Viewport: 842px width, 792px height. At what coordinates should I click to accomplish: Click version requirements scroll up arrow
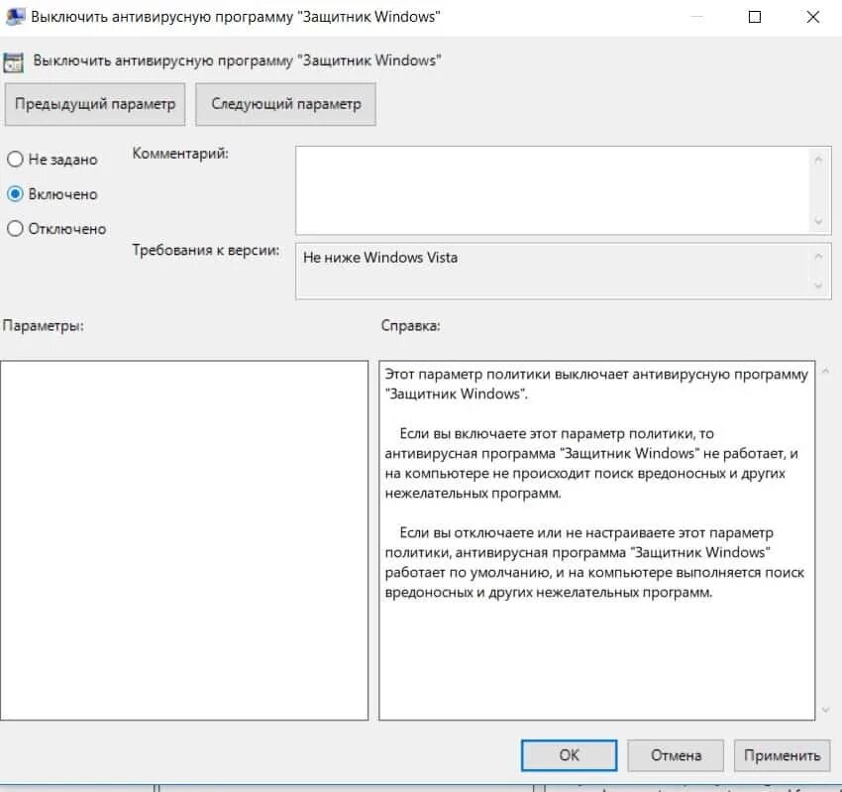click(818, 257)
